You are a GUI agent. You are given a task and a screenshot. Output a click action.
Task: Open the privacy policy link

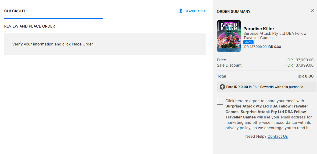coord(238,128)
